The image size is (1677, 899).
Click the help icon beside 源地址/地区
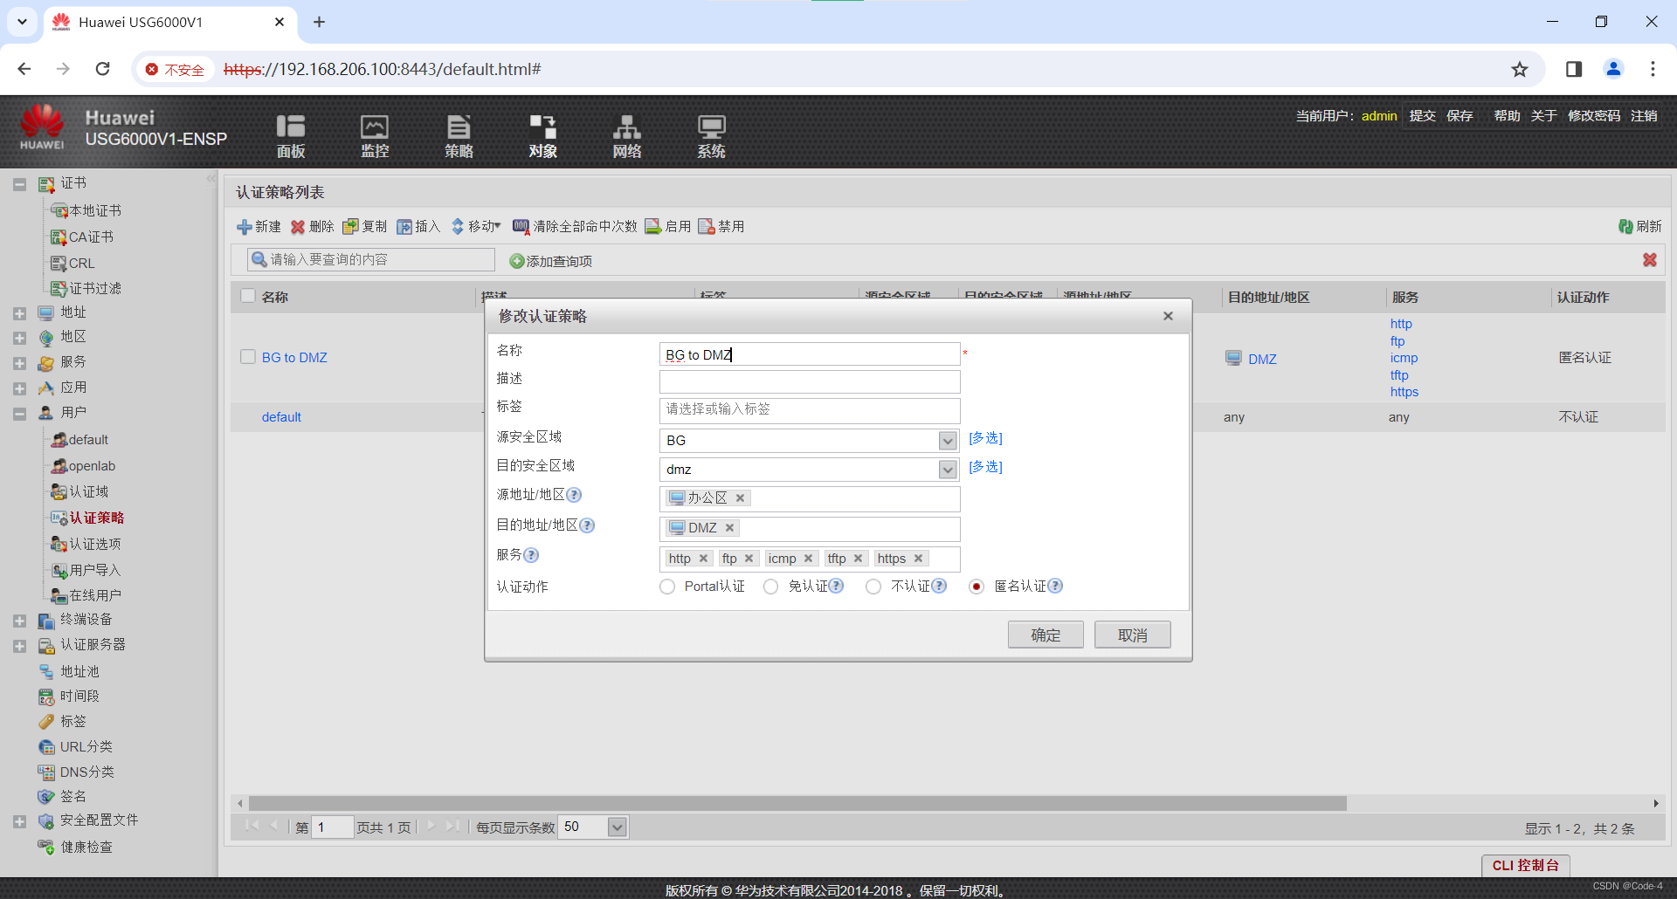click(574, 495)
